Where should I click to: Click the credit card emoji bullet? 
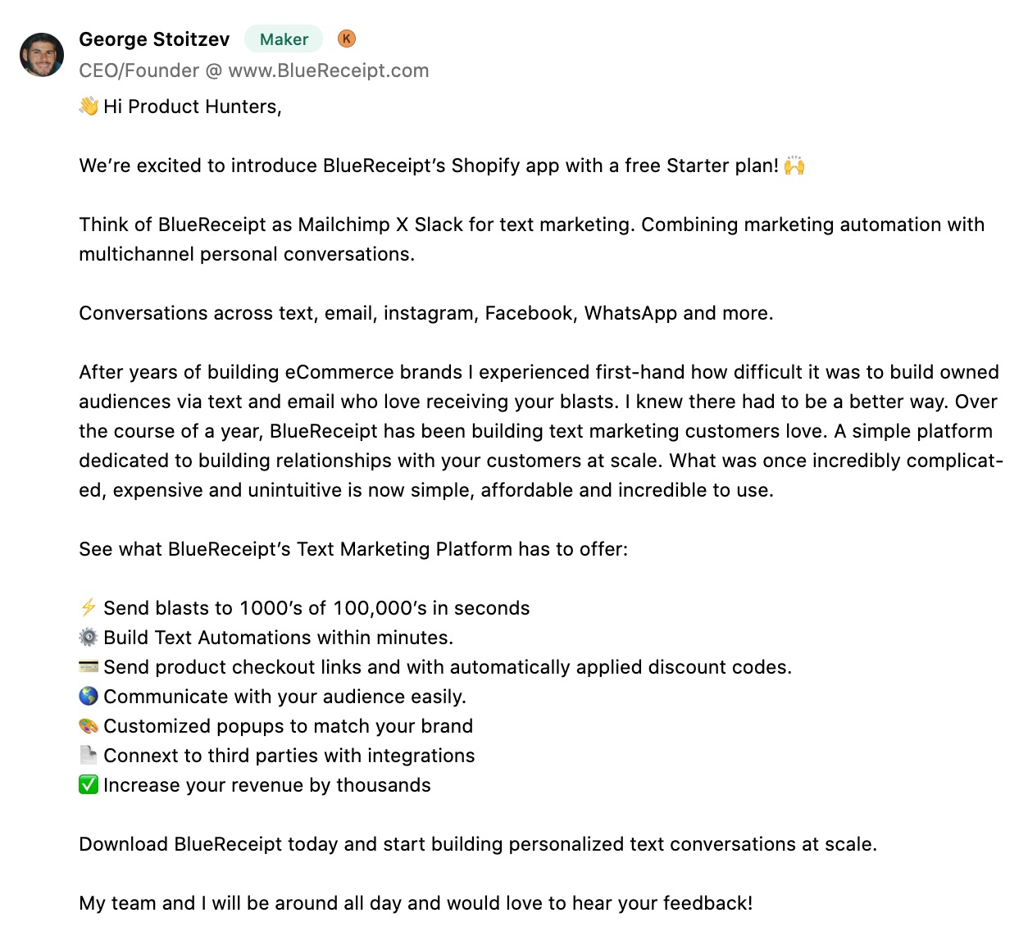[89, 666]
